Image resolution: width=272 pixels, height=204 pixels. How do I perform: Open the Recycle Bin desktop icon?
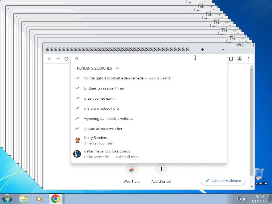(261, 176)
